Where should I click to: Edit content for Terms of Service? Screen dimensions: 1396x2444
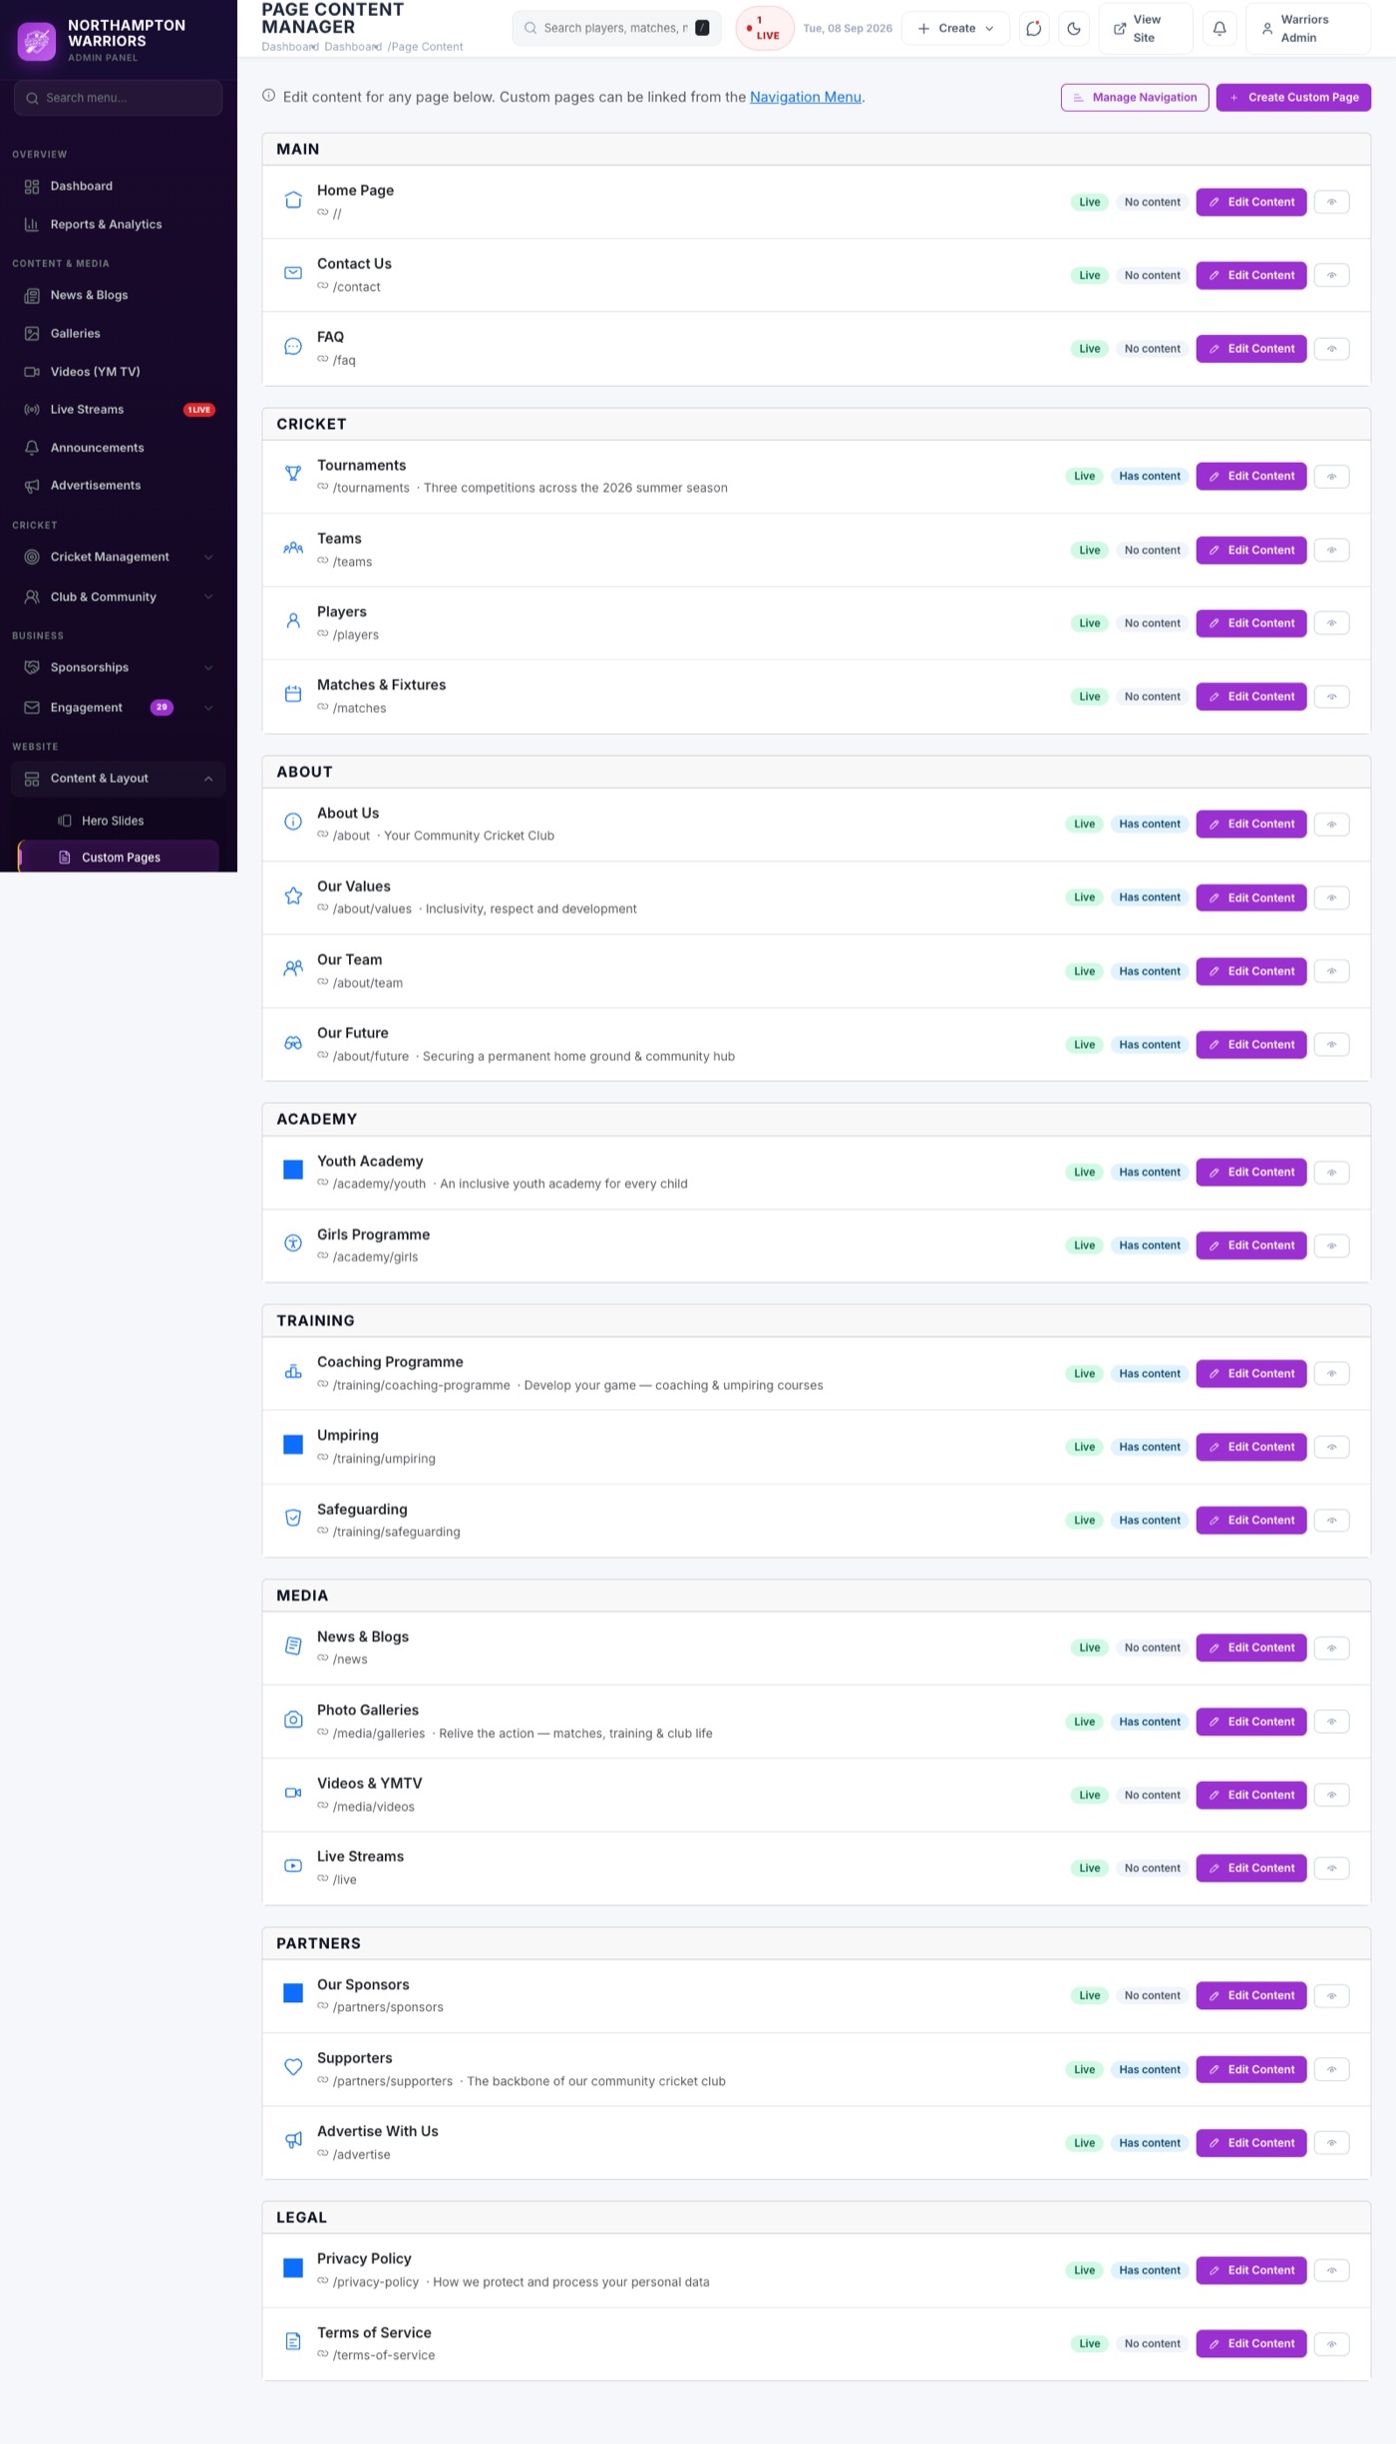1250,2344
